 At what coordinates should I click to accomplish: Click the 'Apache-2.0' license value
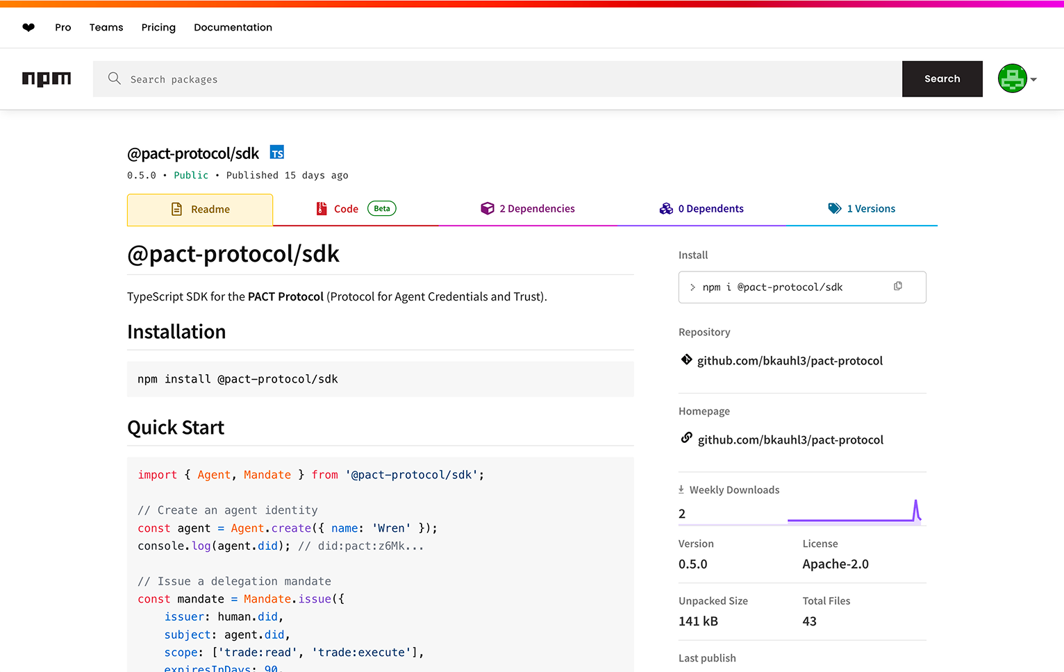tap(836, 564)
